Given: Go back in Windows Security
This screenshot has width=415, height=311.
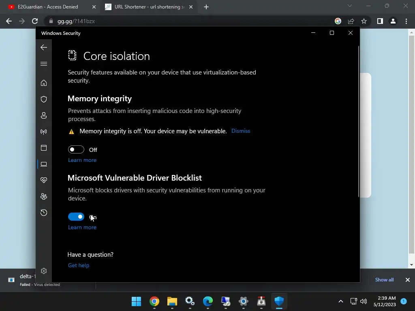Looking at the screenshot, I should (x=44, y=48).
